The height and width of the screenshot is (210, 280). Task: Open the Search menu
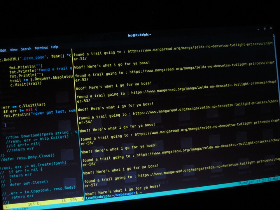[x=26, y=49]
